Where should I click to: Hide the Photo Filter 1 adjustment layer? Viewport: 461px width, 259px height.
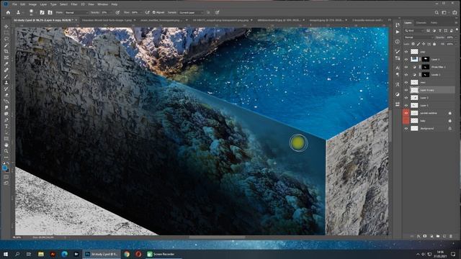406,67
